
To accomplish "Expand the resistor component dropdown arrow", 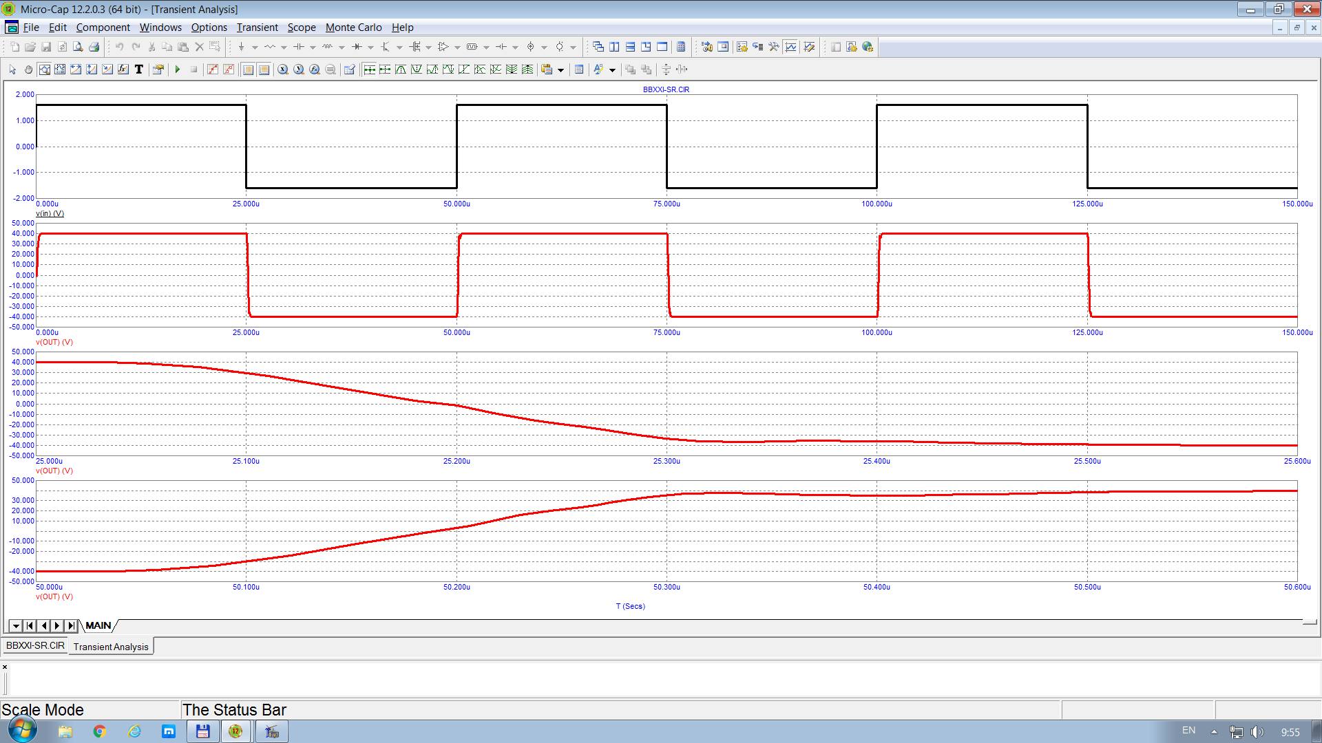I will (284, 47).
